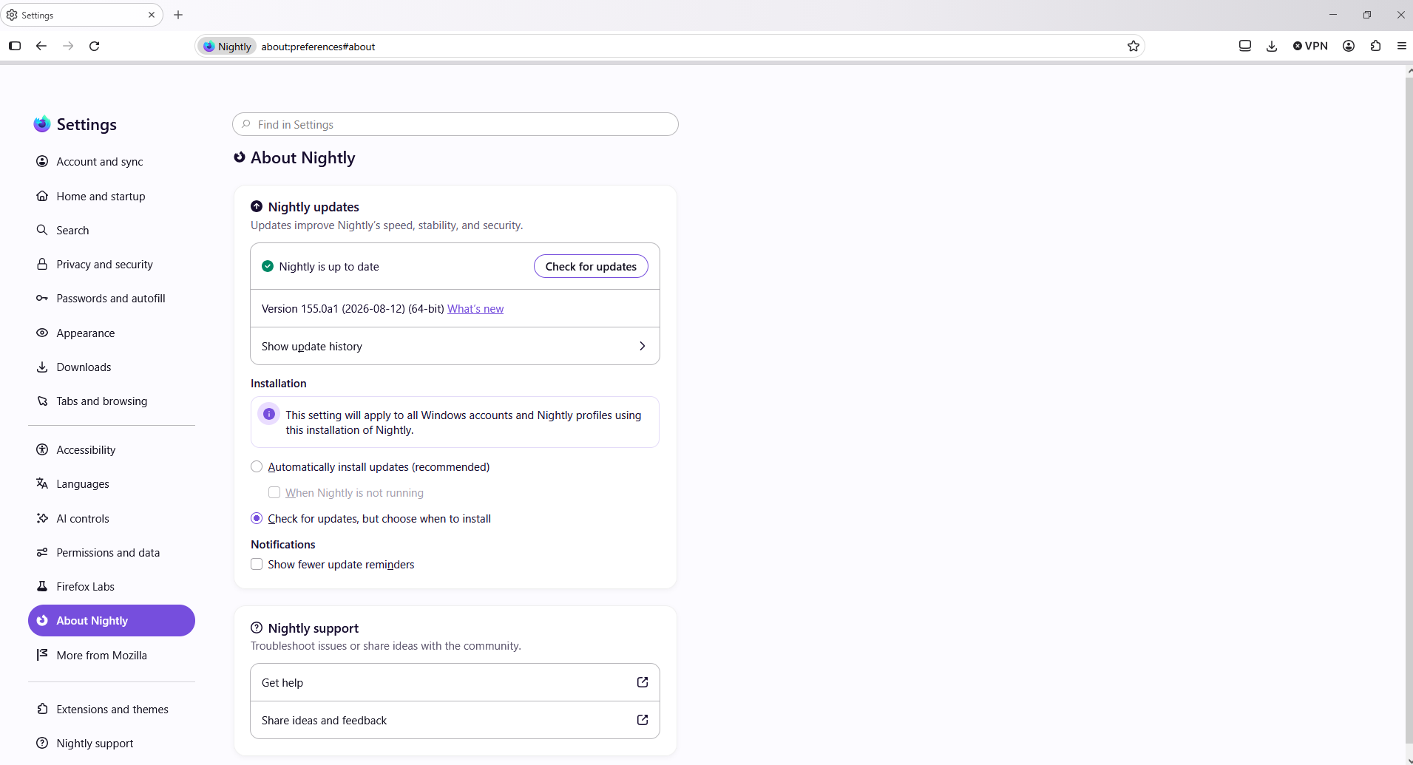The image size is (1413, 765).
Task: Open Permissions and data settings
Action: [x=112, y=552]
